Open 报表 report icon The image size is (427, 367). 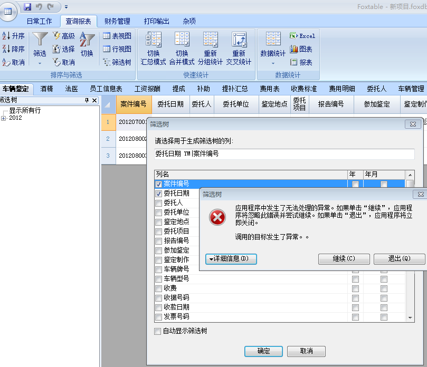[293, 62]
